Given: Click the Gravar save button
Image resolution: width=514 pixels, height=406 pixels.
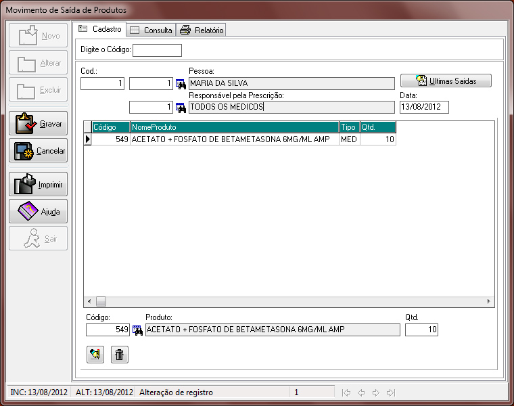Looking at the screenshot, I should pyautogui.click(x=38, y=124).
